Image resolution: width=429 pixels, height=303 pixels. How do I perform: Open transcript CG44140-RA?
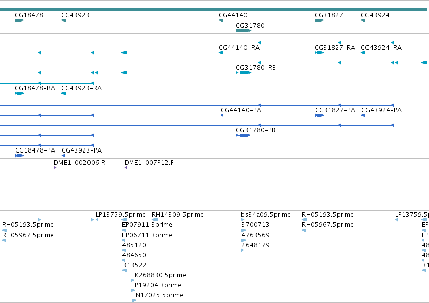(x=239, y=48)
